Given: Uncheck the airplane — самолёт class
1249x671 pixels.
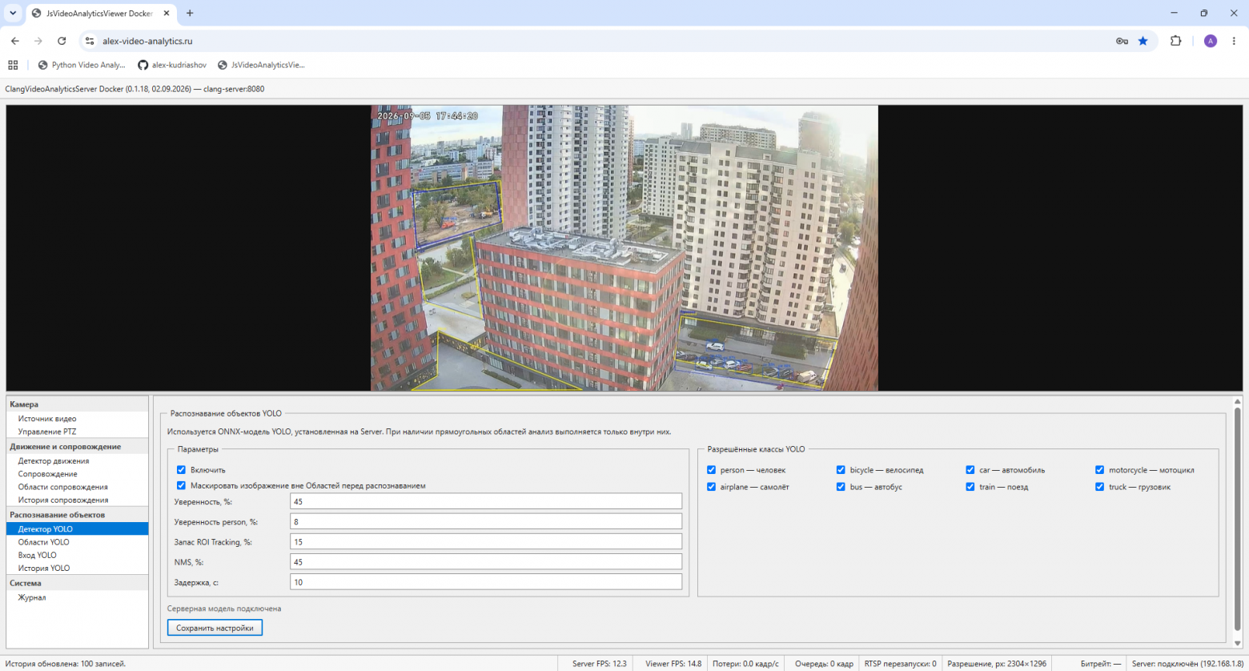Looking at the screenshot, I should [711, 487].
